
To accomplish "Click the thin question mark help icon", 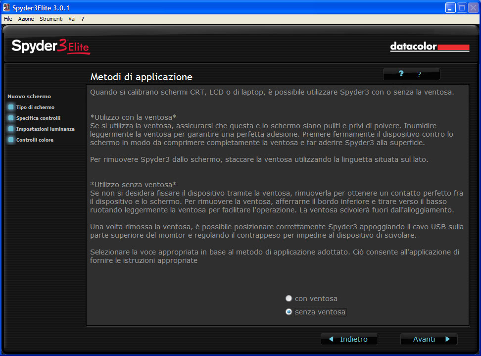I will pyautogui.click(x=419, y=74).
